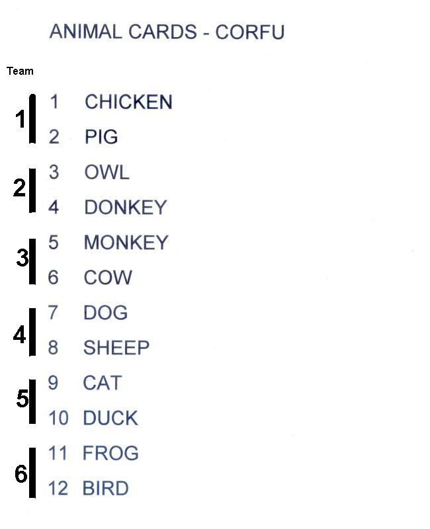
Task: Click the bold team number 6
Action: tap(21, 473)
